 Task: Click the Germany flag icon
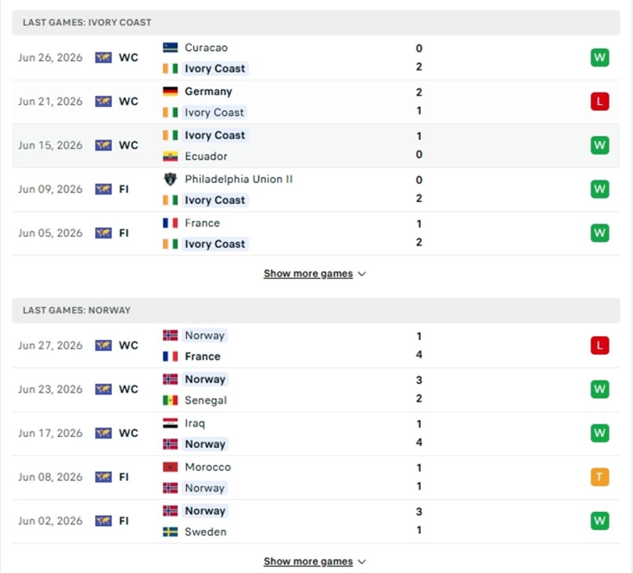[x=170, y=91]
